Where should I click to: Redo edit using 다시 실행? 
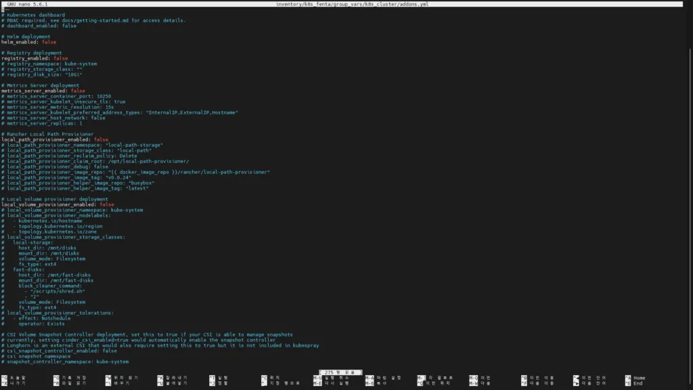tap(333, 384)
